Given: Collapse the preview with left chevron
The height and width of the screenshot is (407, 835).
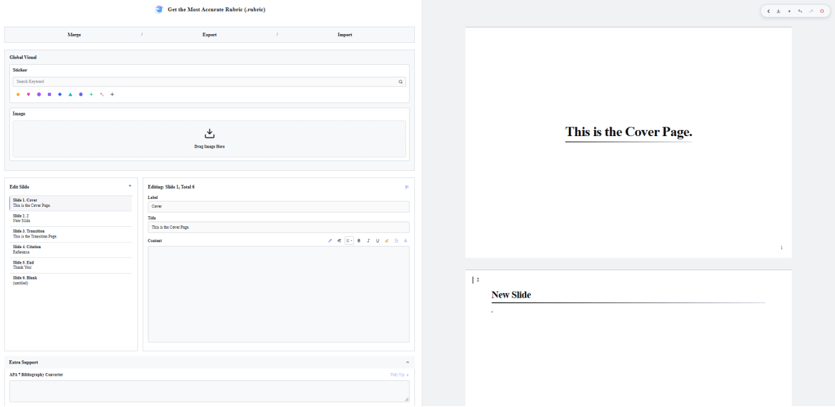Looking at the screenshot, I should coord(768,11).
